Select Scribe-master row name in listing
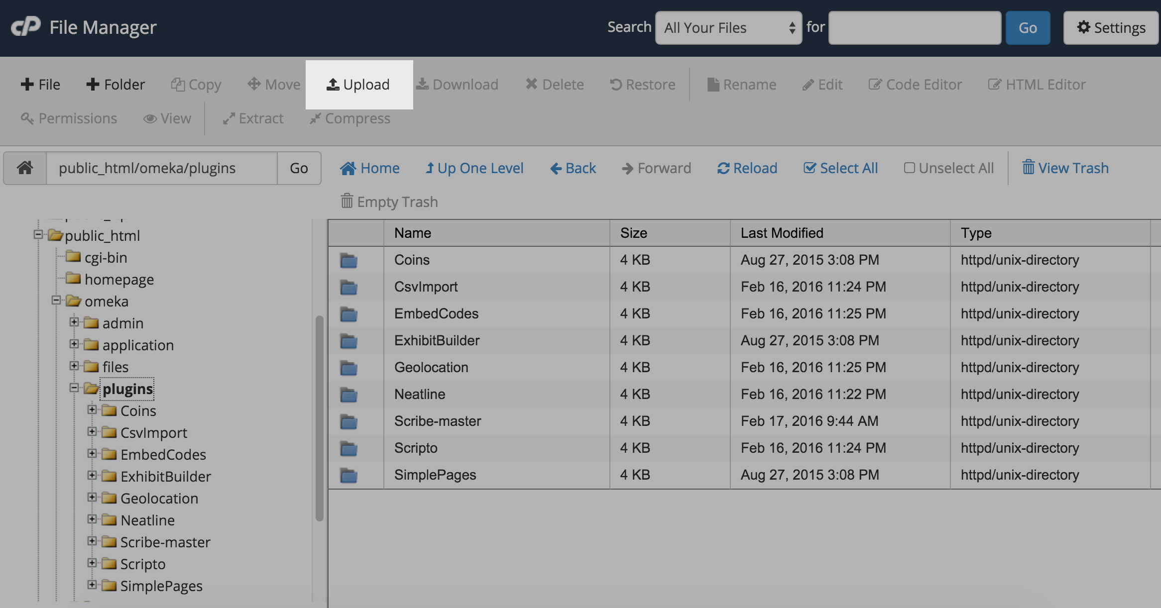 click(x=438, y=421)
